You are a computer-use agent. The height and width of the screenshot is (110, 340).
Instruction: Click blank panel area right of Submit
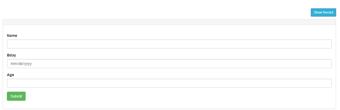pos(160,96)
